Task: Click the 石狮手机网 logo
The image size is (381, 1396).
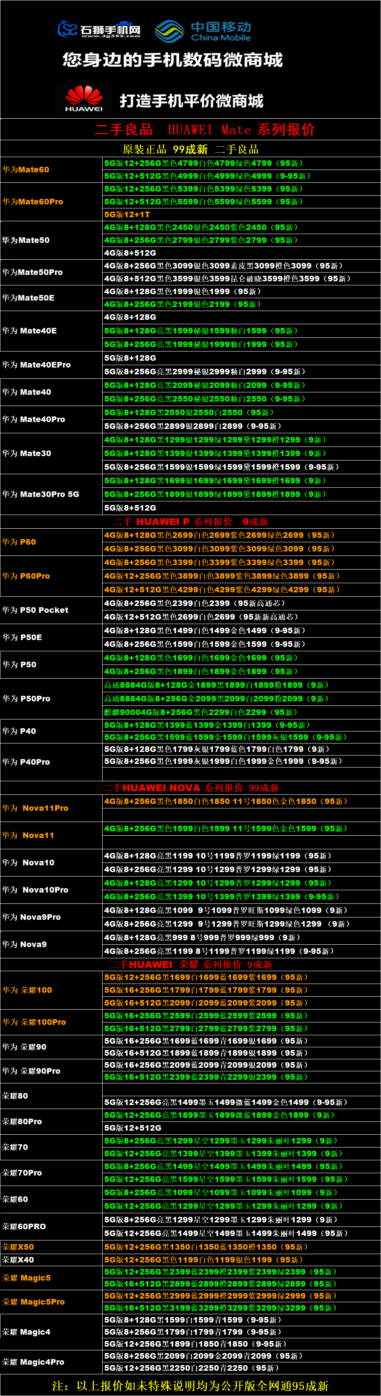Action: pyautogui.click(x=99, y=29)
